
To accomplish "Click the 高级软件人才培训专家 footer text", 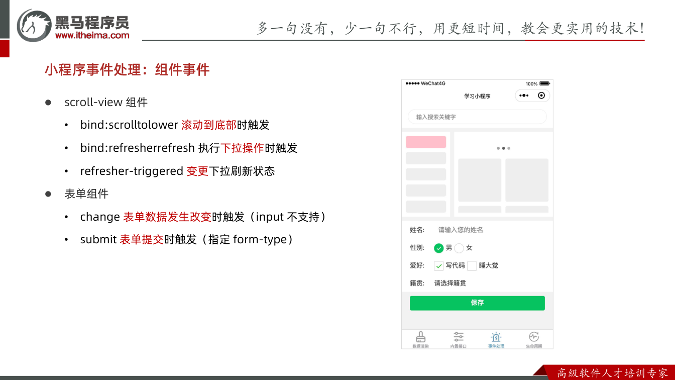I will point(612,373).
